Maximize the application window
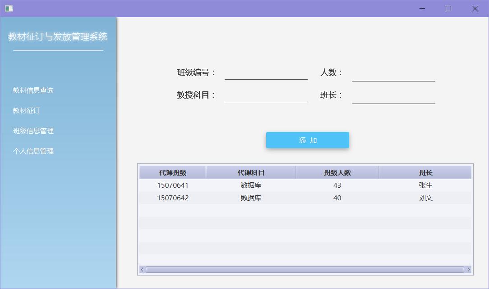The width and height of the screenshot is (489, 289). [448, 9]
